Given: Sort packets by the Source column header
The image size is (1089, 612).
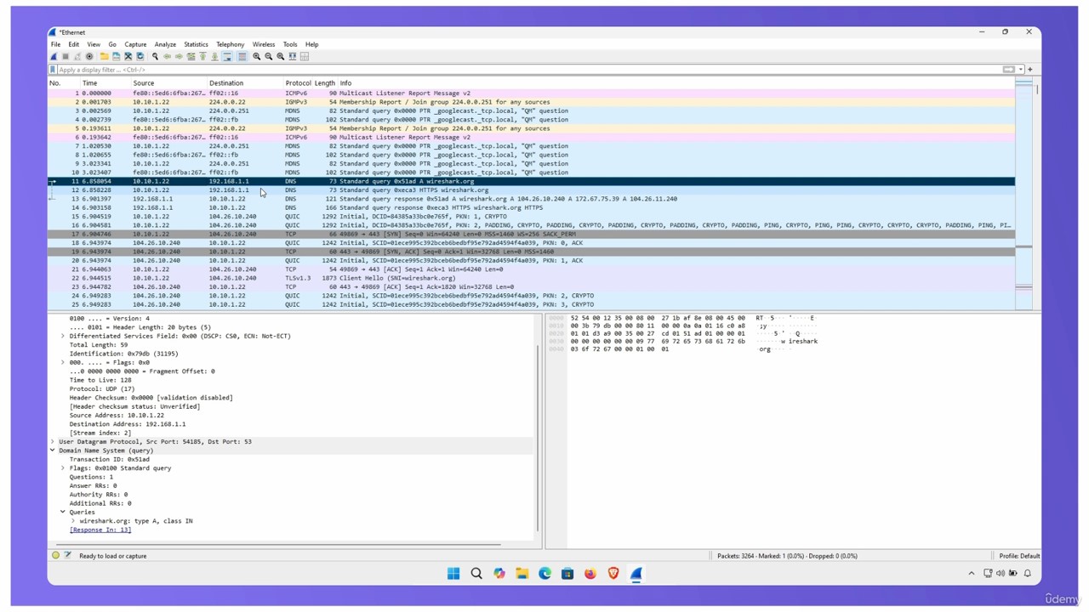Looking at the screenshot, I should coord(168,83).
